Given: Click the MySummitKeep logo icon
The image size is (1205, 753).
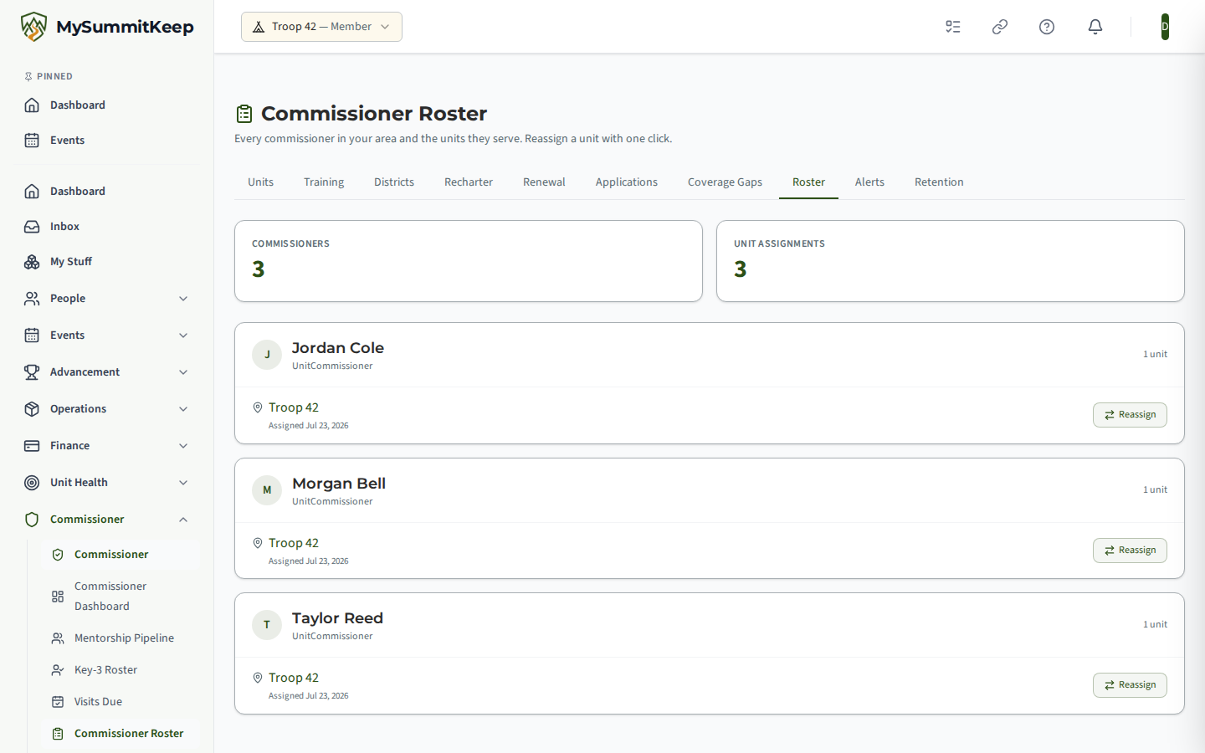Looking at the screenshot, I should (x=33, y=27).
